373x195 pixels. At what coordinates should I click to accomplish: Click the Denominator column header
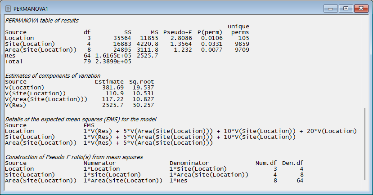pos(189,163)
